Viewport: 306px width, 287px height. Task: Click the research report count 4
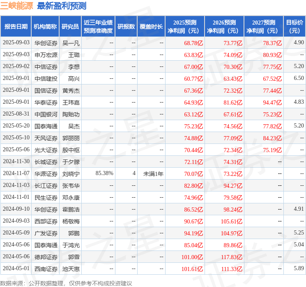tap(134, 173)
